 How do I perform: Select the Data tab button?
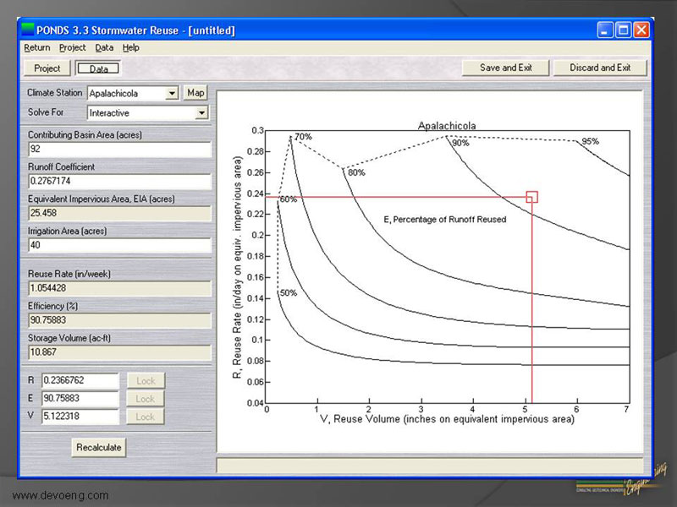click(x=98, y=68)
